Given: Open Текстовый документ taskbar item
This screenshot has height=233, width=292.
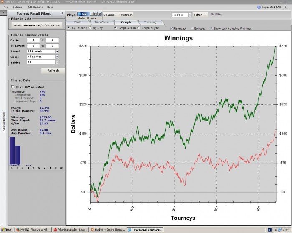Looking at the screenshot, I should coord(145,230).
